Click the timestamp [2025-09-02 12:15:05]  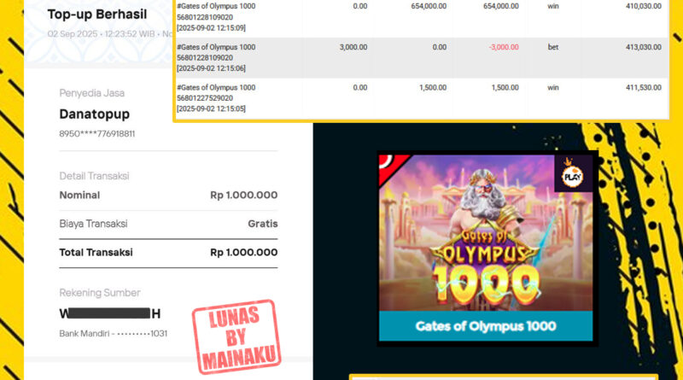pos(211,108)
